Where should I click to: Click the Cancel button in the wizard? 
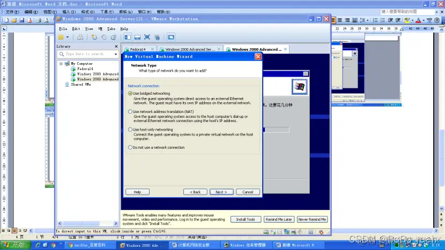pyautogui.click(x=248, y=192)
